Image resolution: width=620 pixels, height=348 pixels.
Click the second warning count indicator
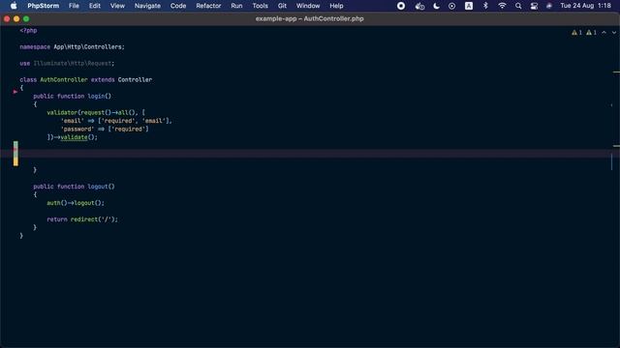(x=592, y=33)
